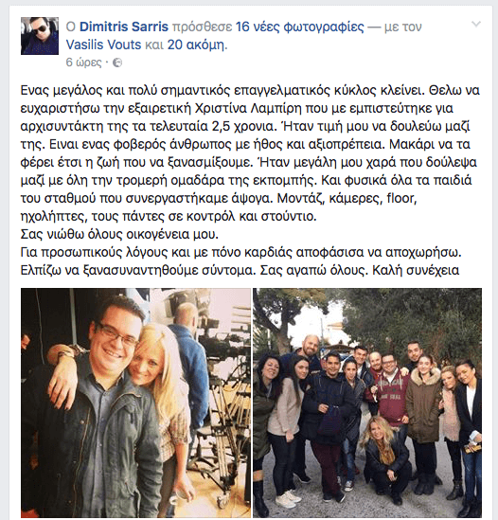The image size is (498, 520).
Task: Visit the tagged Vasilis Vouts profile
Action: [x=103, y=45]
